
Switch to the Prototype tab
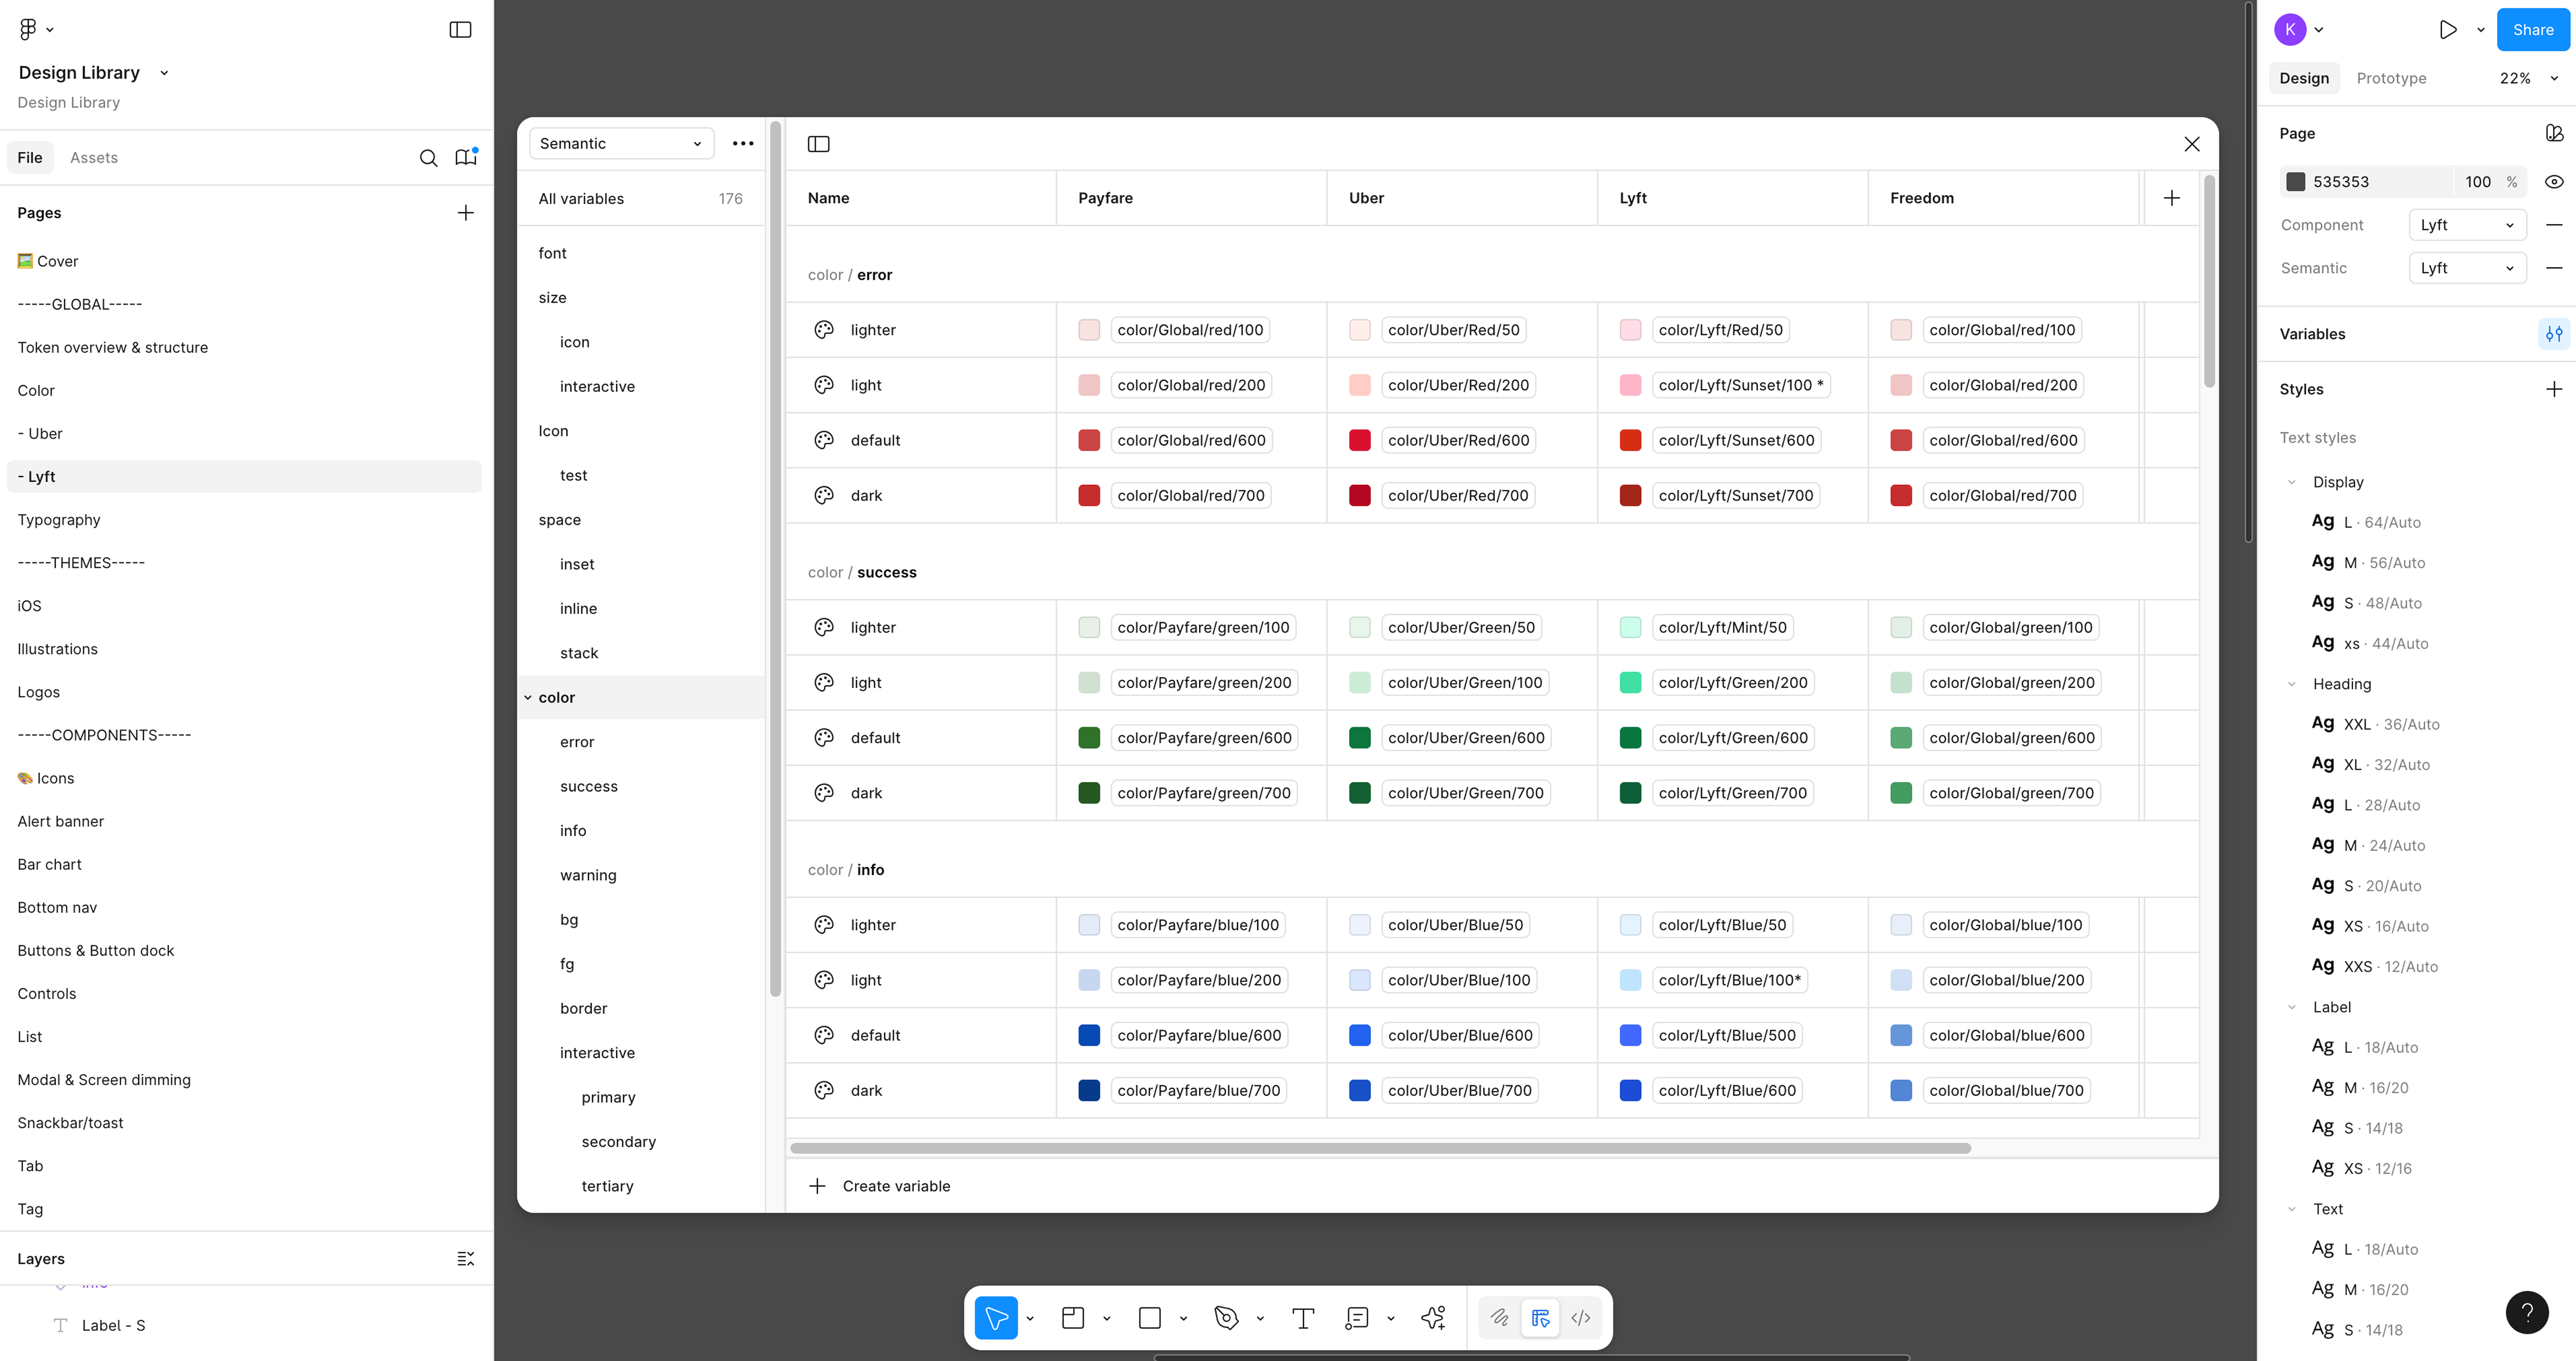[x=2390, y=78]
